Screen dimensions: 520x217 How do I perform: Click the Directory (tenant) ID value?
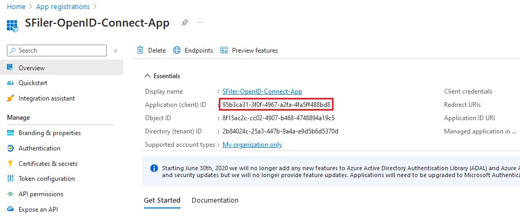pyautogui.click(x=280, y=131)
